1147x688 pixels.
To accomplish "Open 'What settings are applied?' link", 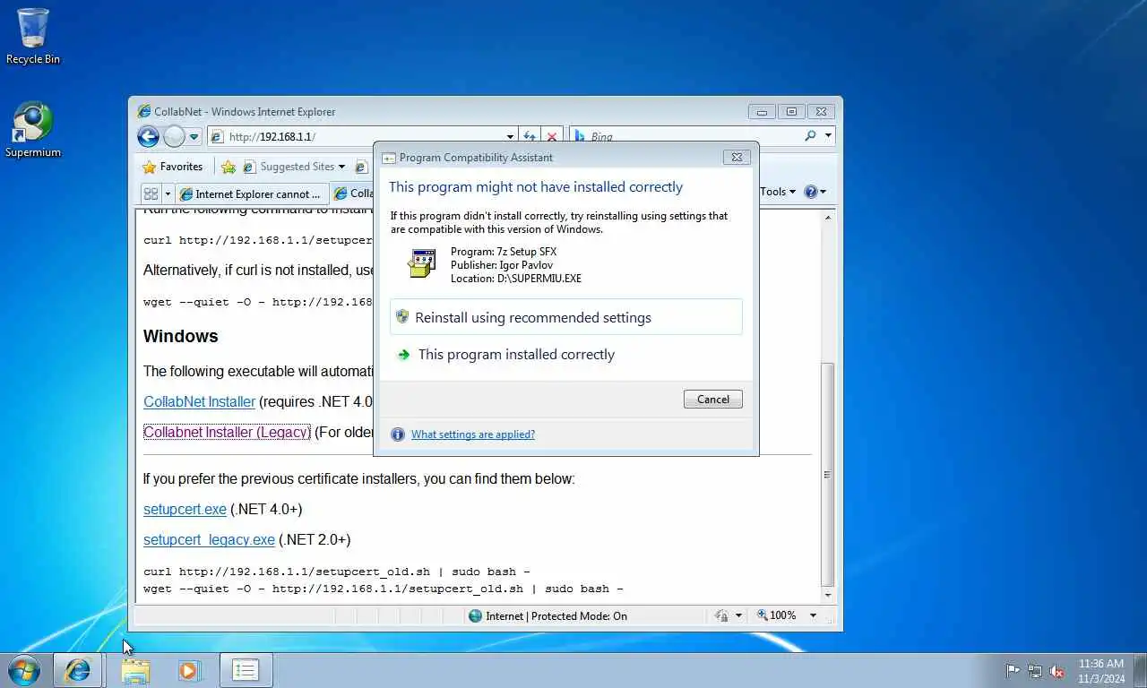I will point(473,434).
